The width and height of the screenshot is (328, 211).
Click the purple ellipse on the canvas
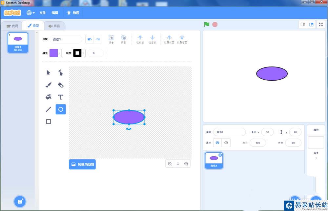[129, 117]
